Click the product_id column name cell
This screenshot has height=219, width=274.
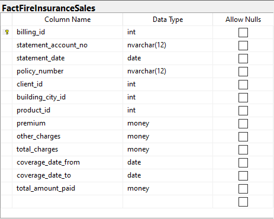(67, 110)
